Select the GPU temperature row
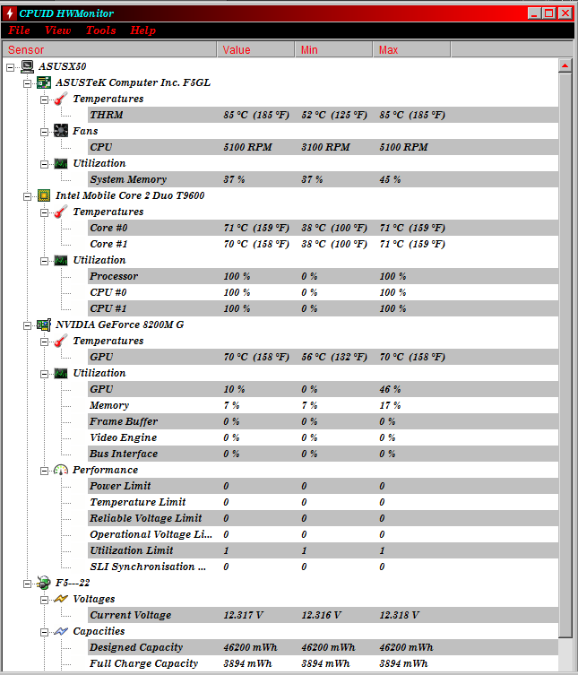Screen dimensions: 578x675 point(323,357)
